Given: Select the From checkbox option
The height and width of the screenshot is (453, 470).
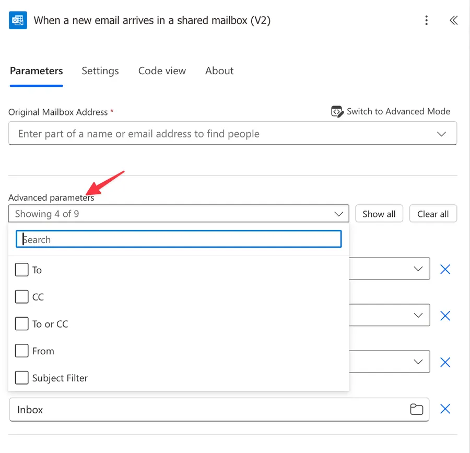Looking at the screenshot, I should [x=21, y=351].
